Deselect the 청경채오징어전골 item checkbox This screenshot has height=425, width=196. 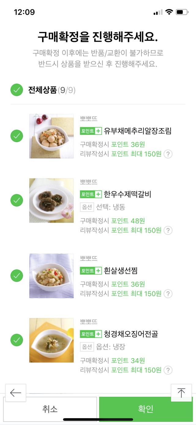coord(17,340)
